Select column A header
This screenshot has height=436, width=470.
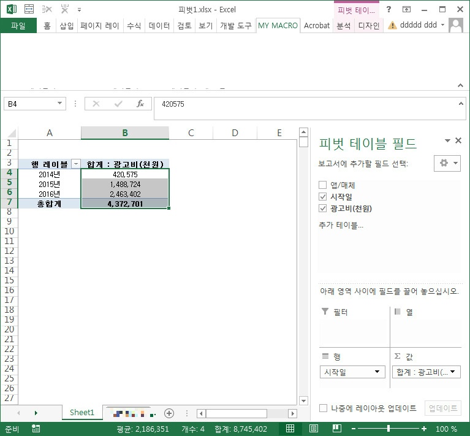pyautogui.click(x=50, y=133)
